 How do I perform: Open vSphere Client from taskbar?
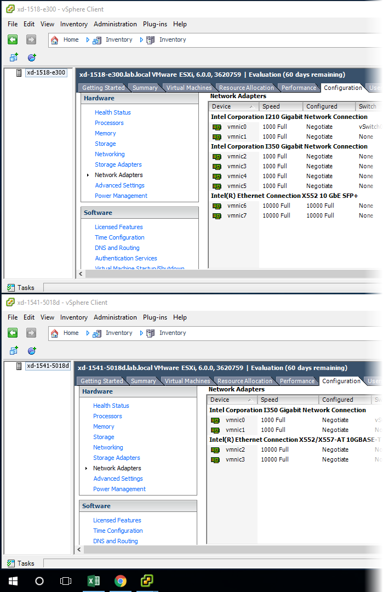147,580
